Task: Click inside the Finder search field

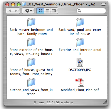Action: (x=91, y=11)
